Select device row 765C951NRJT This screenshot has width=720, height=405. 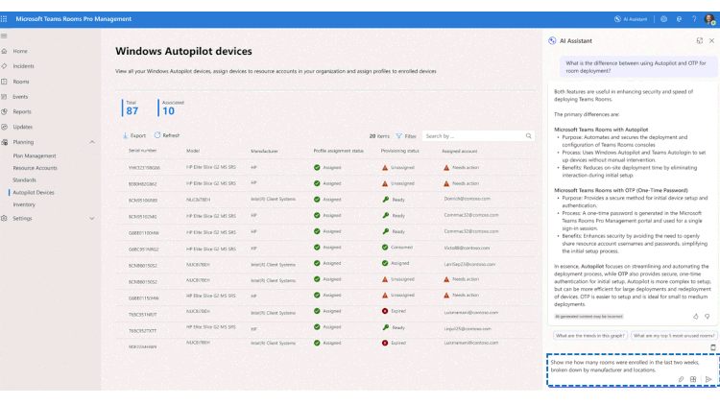point(325,314)
